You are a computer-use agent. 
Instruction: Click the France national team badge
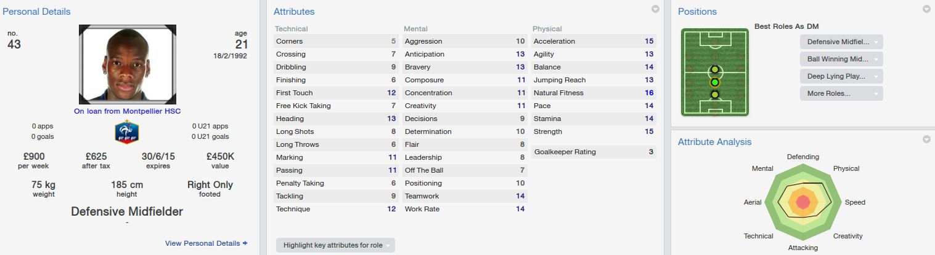pos(127,131)
